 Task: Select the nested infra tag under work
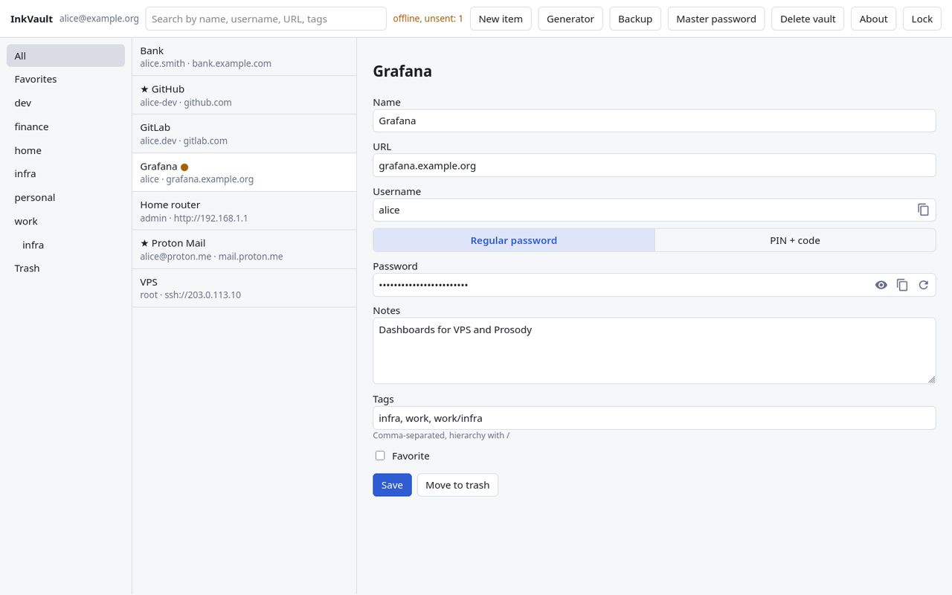click(65, 245)
